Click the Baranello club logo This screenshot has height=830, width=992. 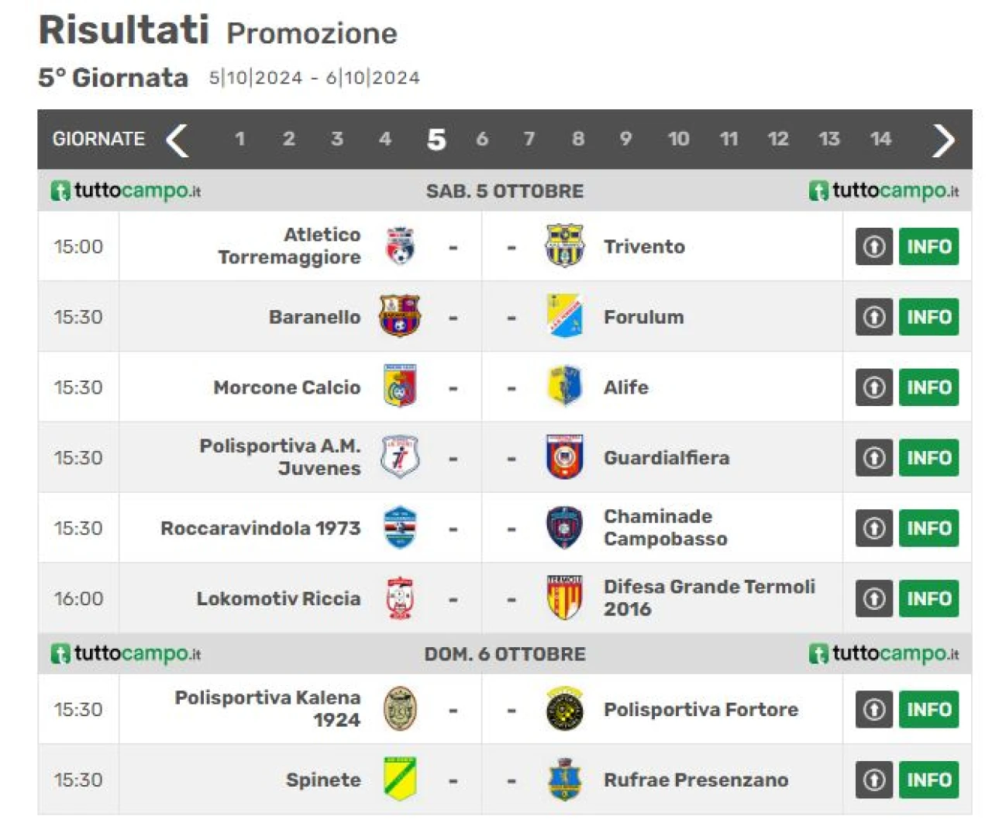(400, 316)
